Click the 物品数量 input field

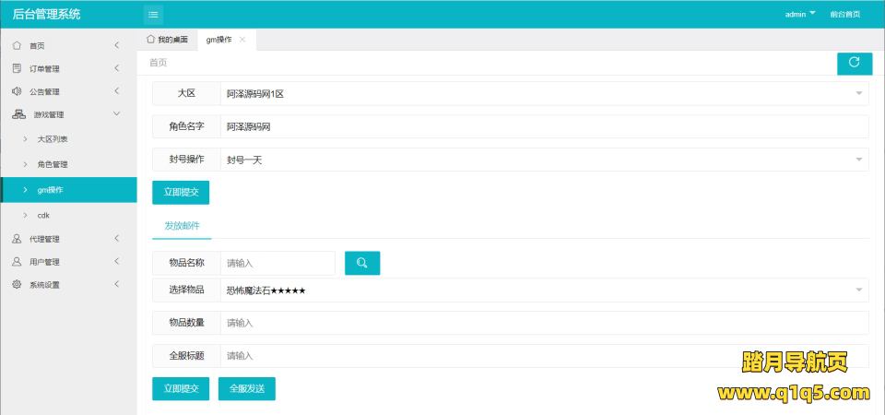544,323
